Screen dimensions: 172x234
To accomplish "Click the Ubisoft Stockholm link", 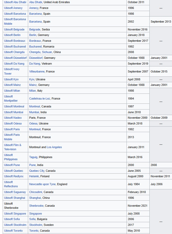I will point(15,225).
